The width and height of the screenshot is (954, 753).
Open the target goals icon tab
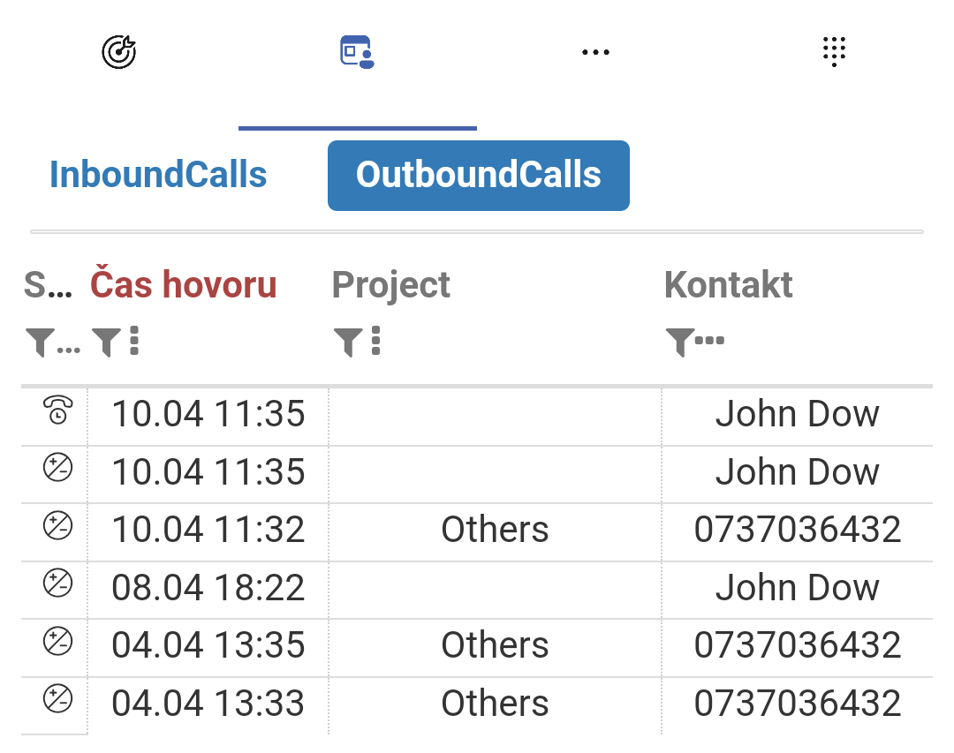(x=118, y=52)
